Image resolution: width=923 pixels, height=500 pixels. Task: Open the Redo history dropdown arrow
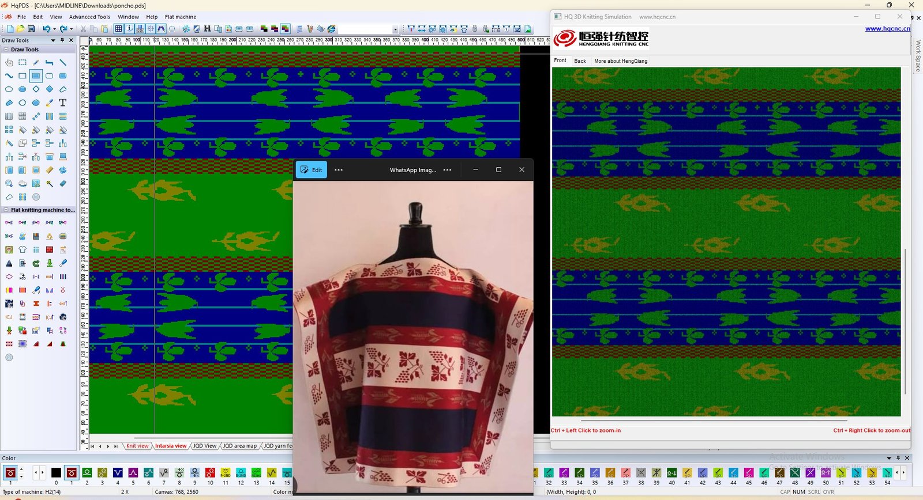coord(72,29)
